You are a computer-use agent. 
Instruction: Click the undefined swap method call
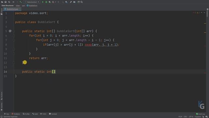click(88, 45)
